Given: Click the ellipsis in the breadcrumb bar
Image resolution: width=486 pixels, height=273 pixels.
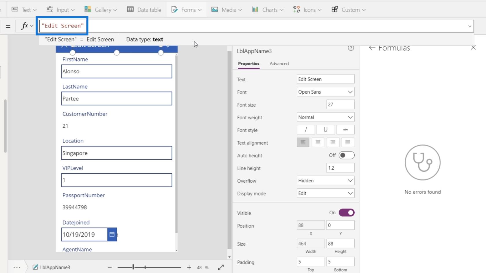Looking at the screenshot, I should point(17,267).
